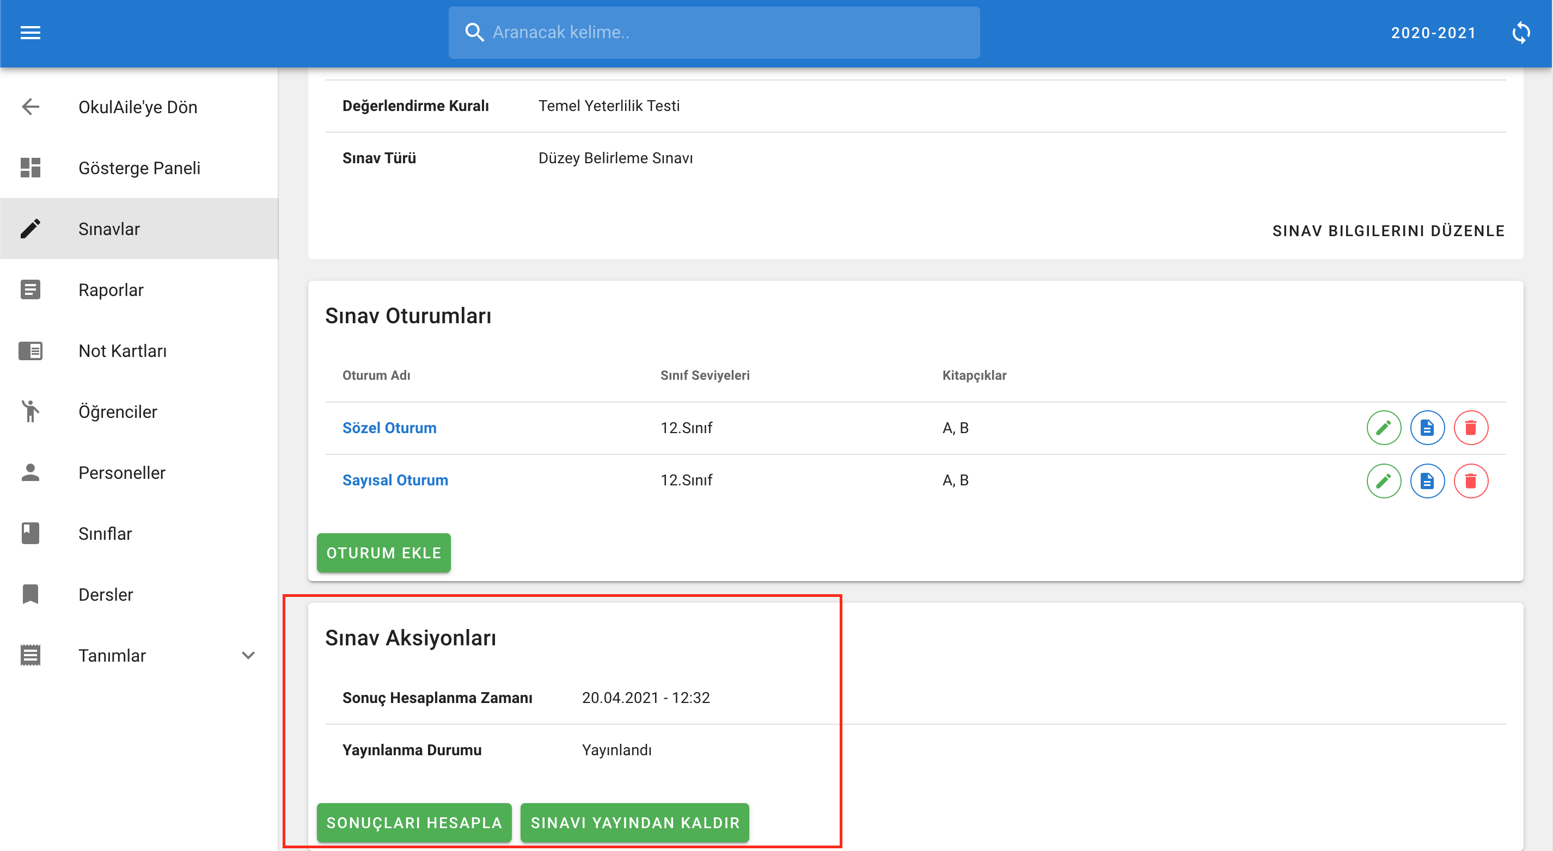Click the back arrow icon in sidebar

click(30, 107)
